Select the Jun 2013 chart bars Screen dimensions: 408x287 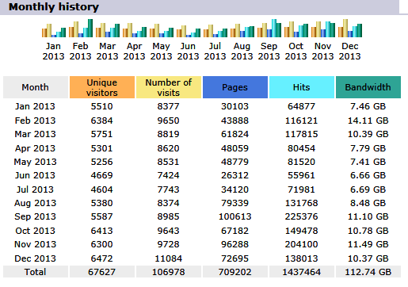click(189, 31)
